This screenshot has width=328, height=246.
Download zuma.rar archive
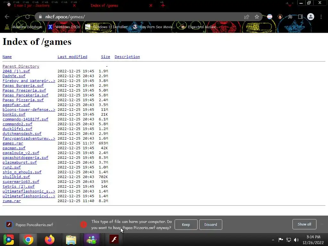(12, 201)
